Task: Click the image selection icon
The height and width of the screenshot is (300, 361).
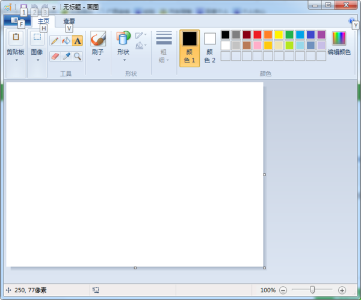Action: 37,37
